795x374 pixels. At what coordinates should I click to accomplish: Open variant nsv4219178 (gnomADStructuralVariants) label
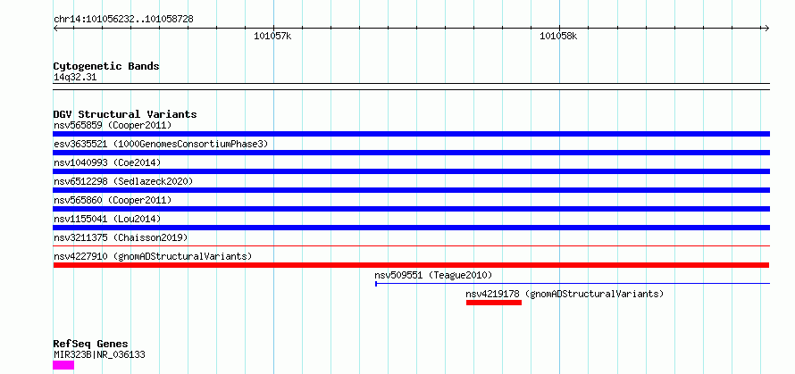pyautogui.click(x=565, y=294)
